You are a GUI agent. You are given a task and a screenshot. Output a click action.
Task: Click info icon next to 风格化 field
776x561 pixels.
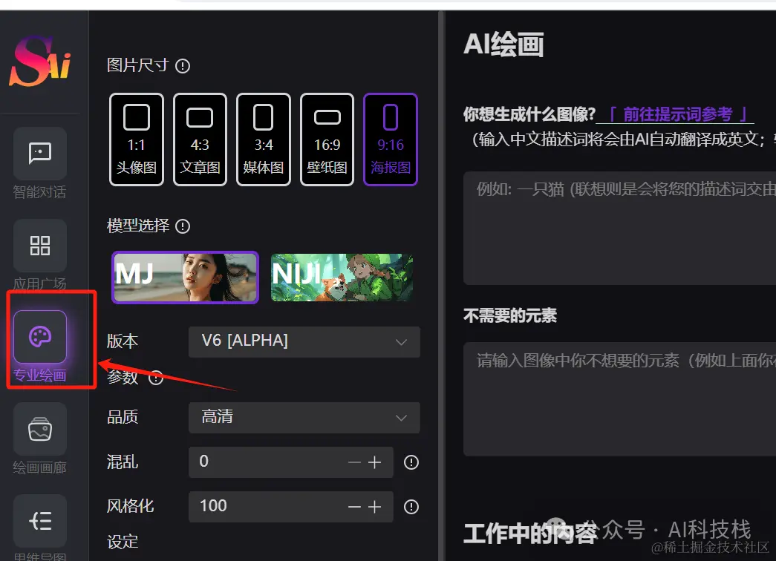pos(411,507)
